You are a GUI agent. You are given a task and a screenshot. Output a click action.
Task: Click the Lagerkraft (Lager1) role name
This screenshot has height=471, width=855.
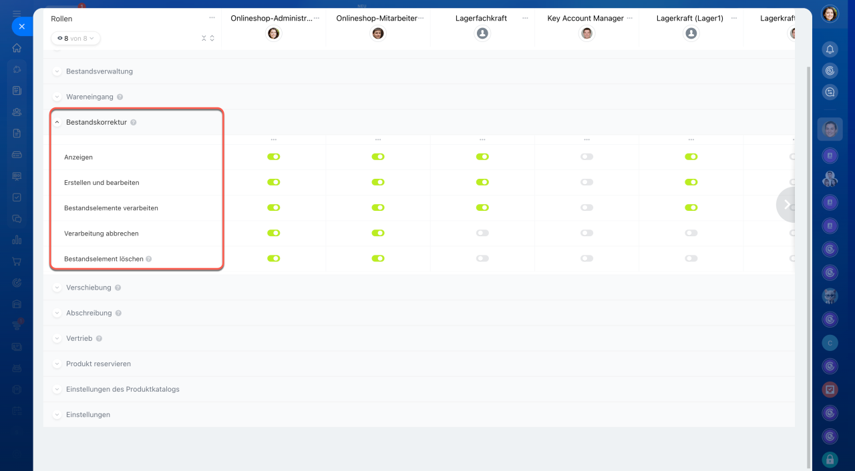(690, 19)
